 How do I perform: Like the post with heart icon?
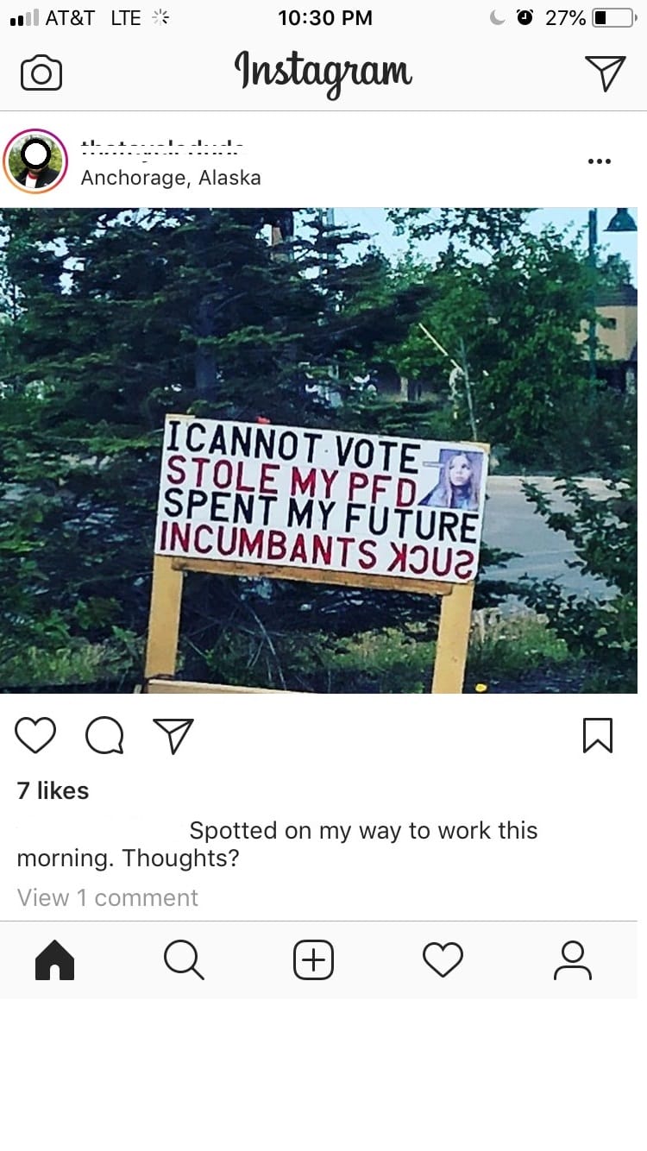[35, 735]
